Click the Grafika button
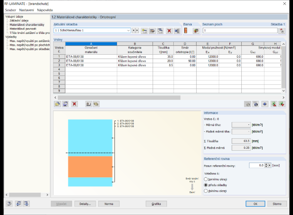The width and height of the screenshot is (293, 215). pyautogui.click(x=156, y=204)
